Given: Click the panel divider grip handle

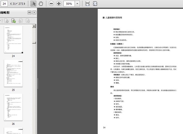Looking at the screenshot, I should click(x=38, y=84).
